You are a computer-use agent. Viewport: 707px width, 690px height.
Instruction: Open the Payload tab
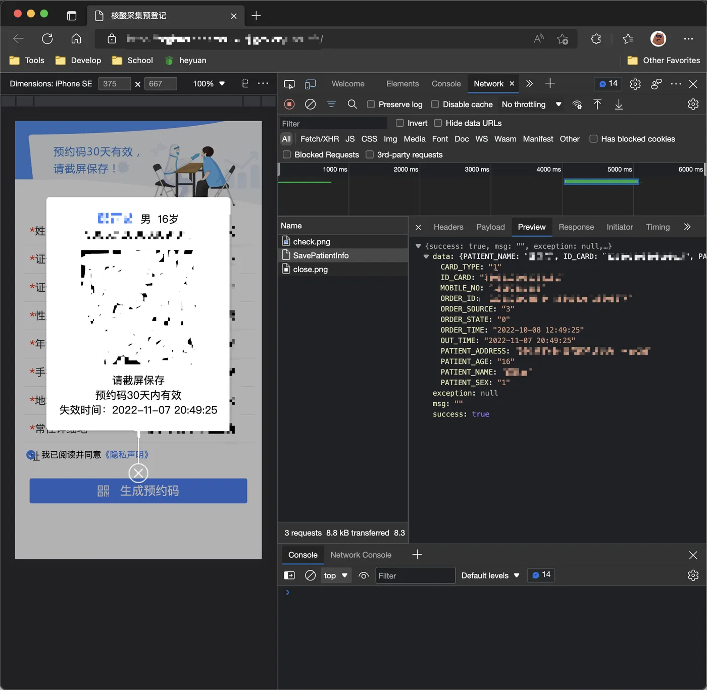click(490, 227)
